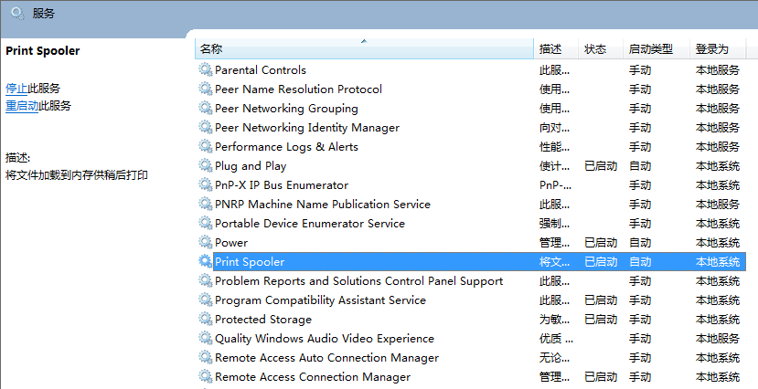The image size is (758, 389).
Task: Restart the service via 重启动 link
Action: click(22, 106)
